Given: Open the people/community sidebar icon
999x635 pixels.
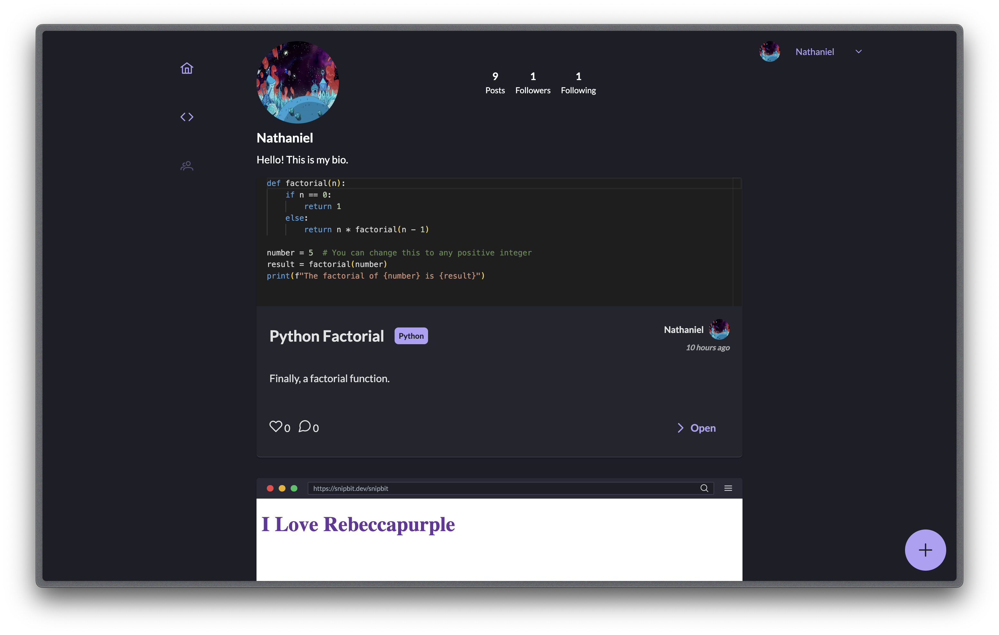Looking at the screenshot, I should 187,166.
